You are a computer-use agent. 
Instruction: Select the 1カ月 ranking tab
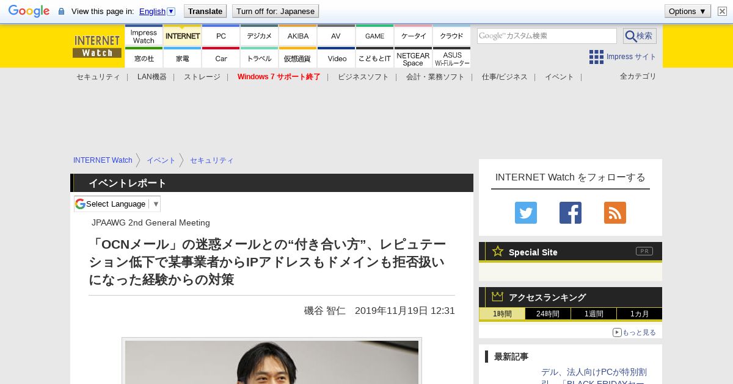point(639,314)
